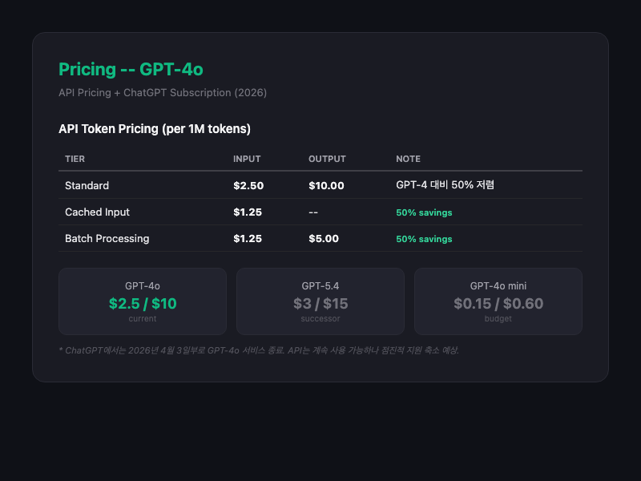Click the Standard $10.00 output price
The width and height of the screenshot is (641, 481).
326,185
